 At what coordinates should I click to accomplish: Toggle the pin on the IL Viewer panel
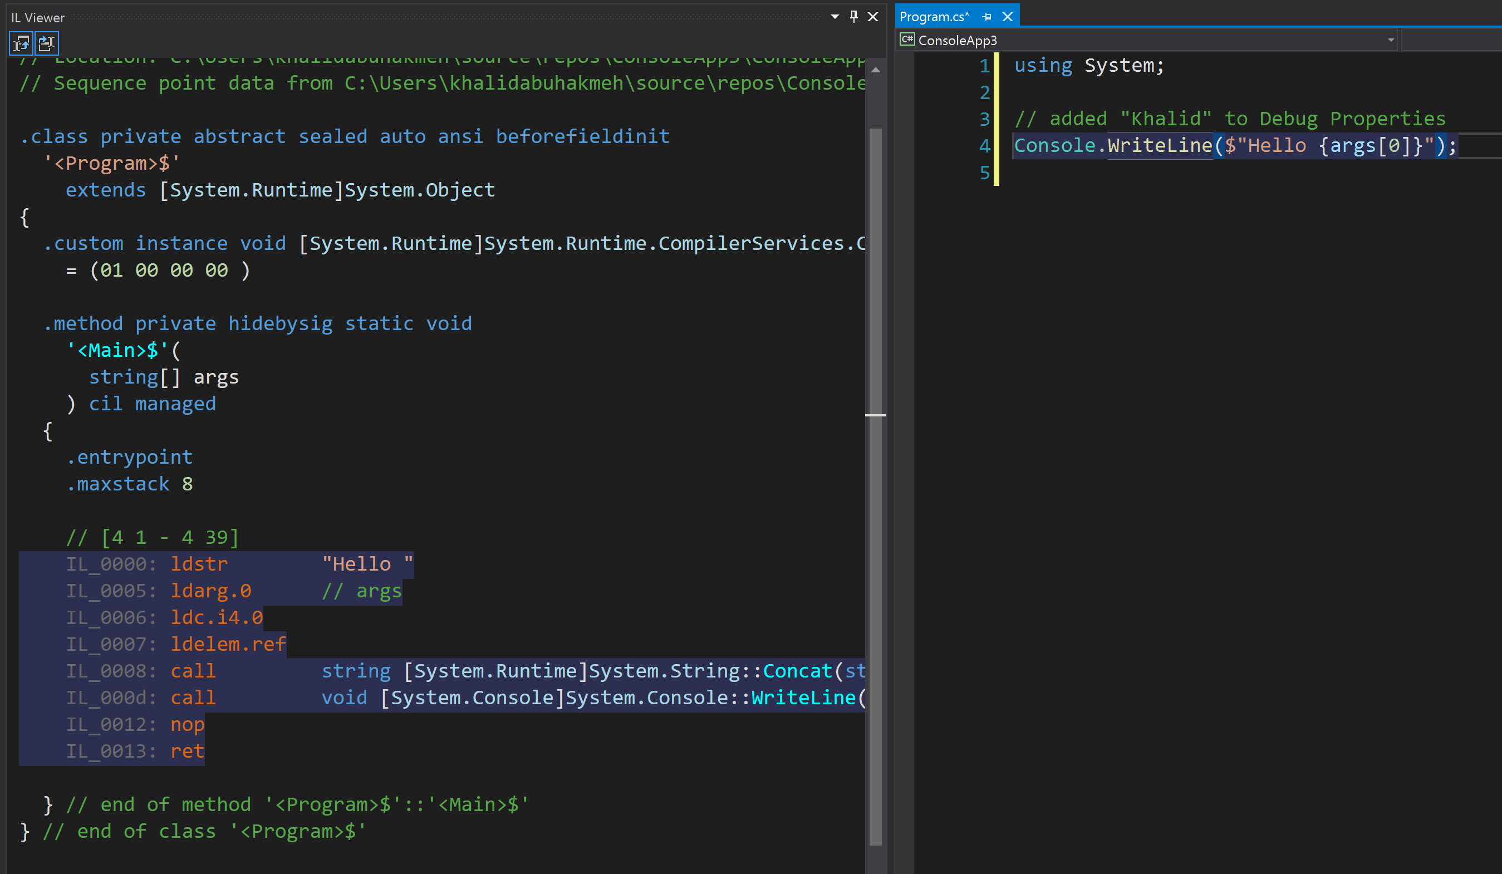pos(853,17)
